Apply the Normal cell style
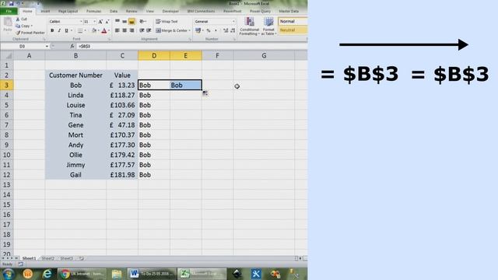 [x=293, y=21]
